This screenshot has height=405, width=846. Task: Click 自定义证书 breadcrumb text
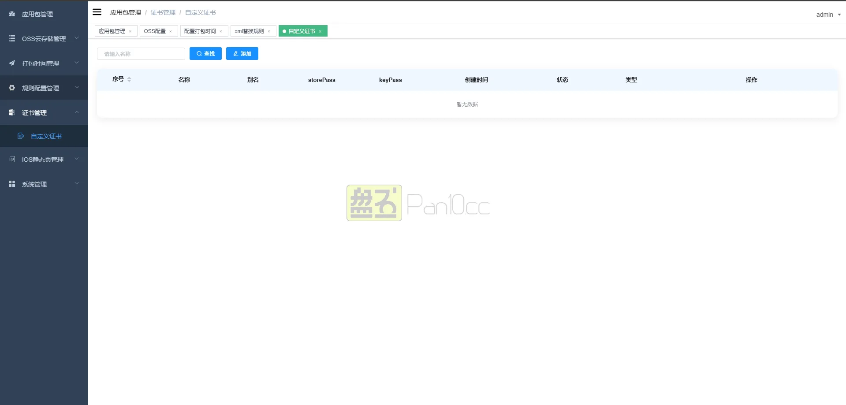click(x=201, y=12)
